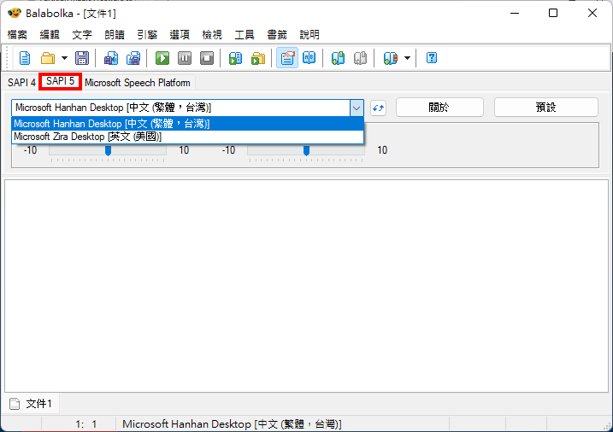Open the 檢視 menu
Image resolution: width=613 pixels, height=432 pixels.
tap(212, 35)
